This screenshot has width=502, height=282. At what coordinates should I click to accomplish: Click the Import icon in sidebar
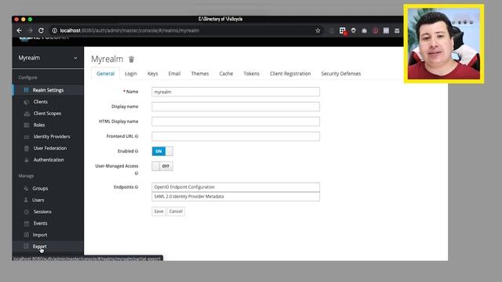(x=26, y=235)
